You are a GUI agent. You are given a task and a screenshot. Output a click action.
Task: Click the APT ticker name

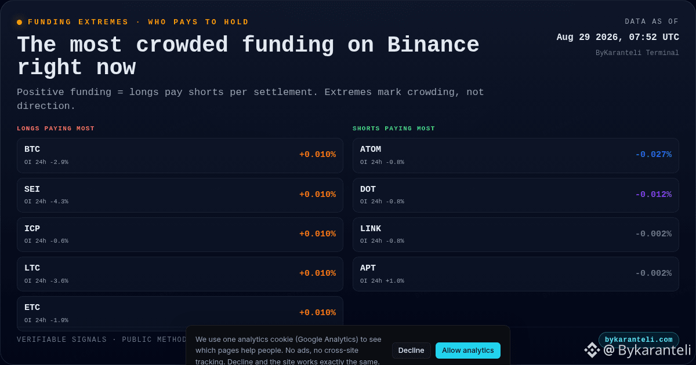pyautogui.click(x=368, y=268)
